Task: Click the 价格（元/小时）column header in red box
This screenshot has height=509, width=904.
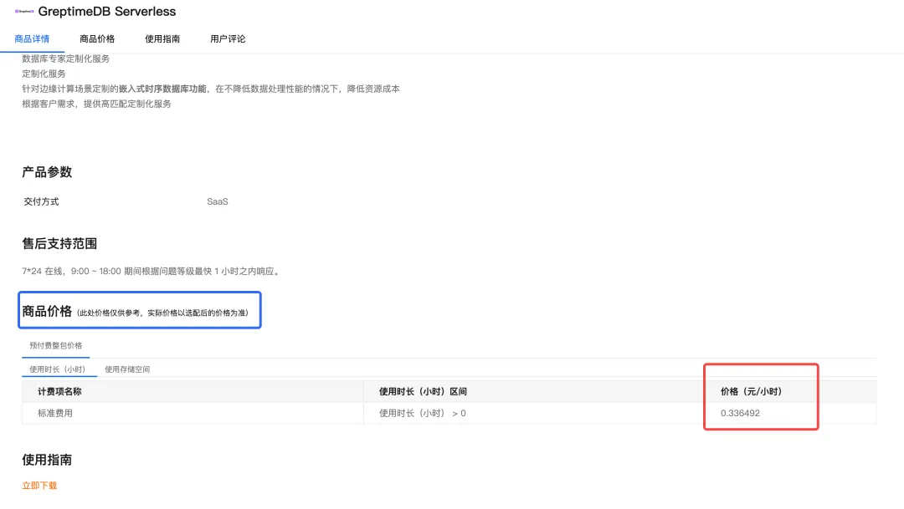Action: (x=752, y=390)
